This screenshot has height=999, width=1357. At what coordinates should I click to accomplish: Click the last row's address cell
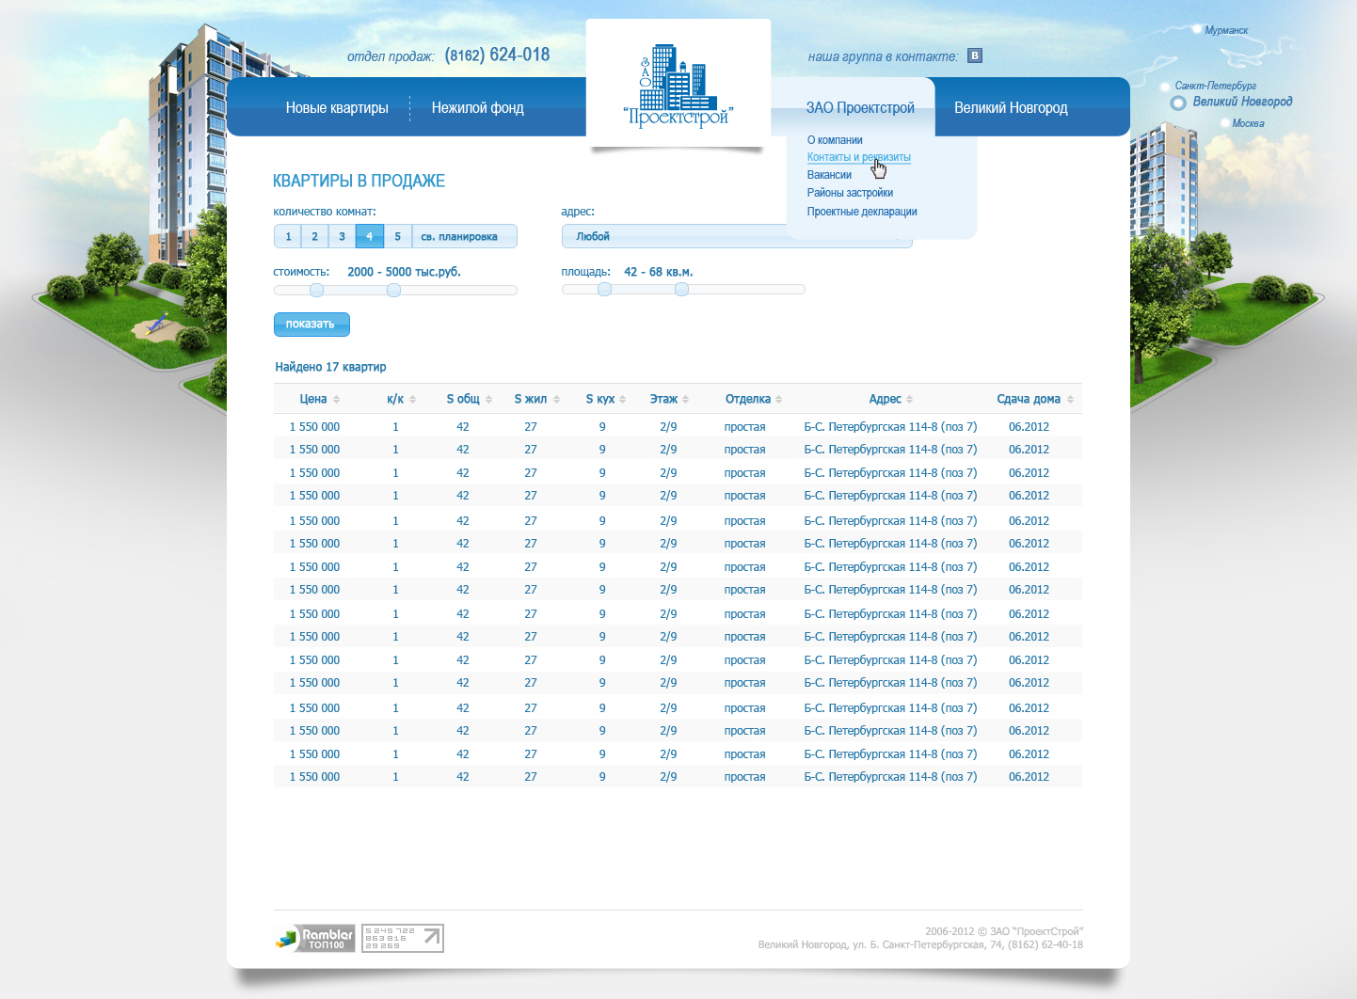(890, 777)
